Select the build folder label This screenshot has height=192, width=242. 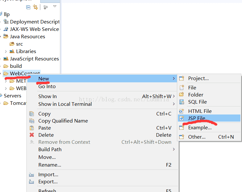pyautogui.click(x=16, y=66)
